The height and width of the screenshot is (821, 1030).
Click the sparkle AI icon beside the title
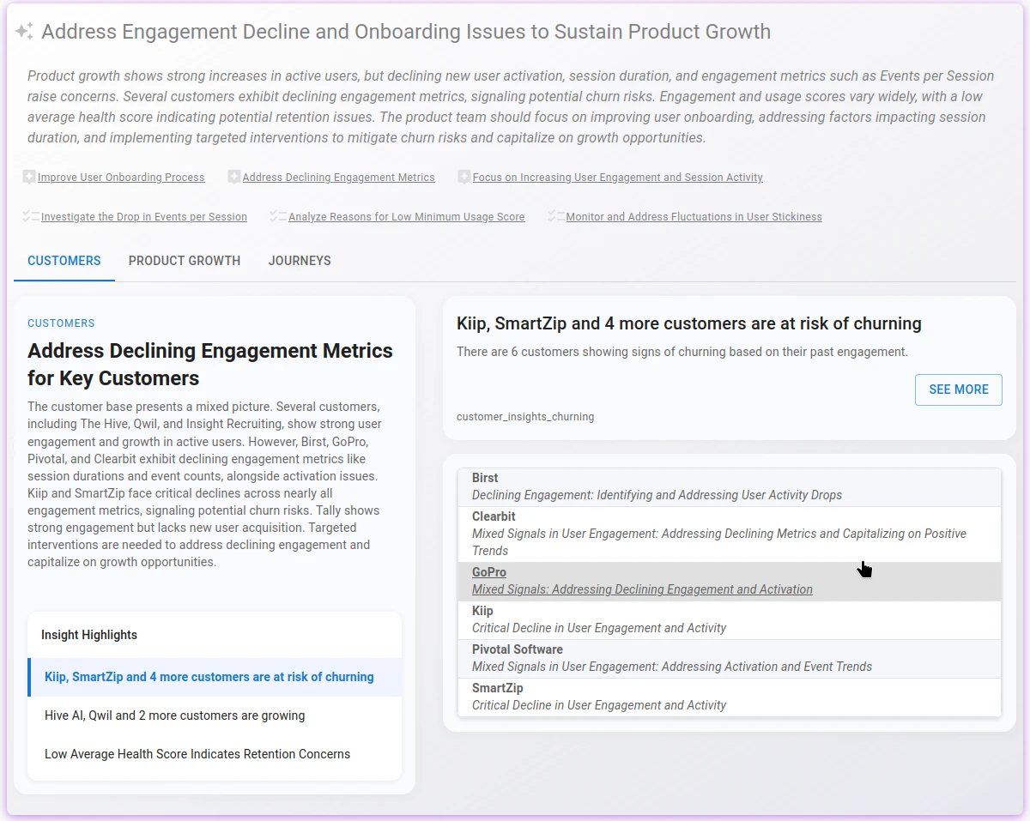[x=24, y=32]
